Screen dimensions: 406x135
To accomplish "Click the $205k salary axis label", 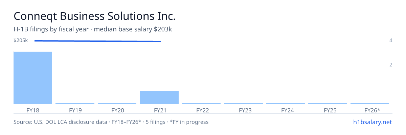I will 21,40.
